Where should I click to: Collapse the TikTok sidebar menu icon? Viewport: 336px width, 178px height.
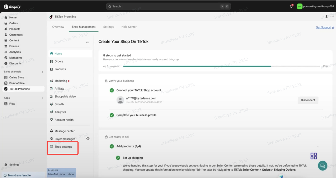coord(87,42)
